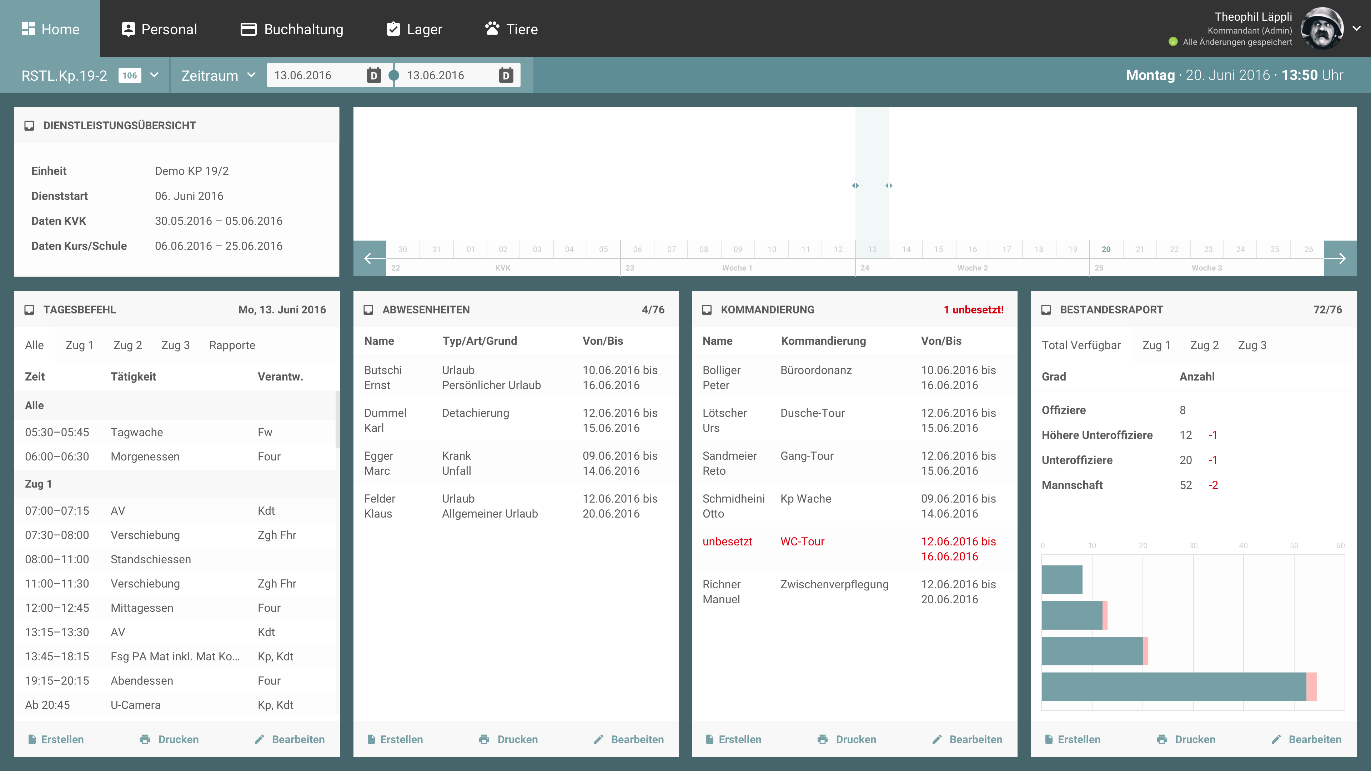Click the Kommandierung panel header icon
1371x771 pixels.
(x=707, y=310)
